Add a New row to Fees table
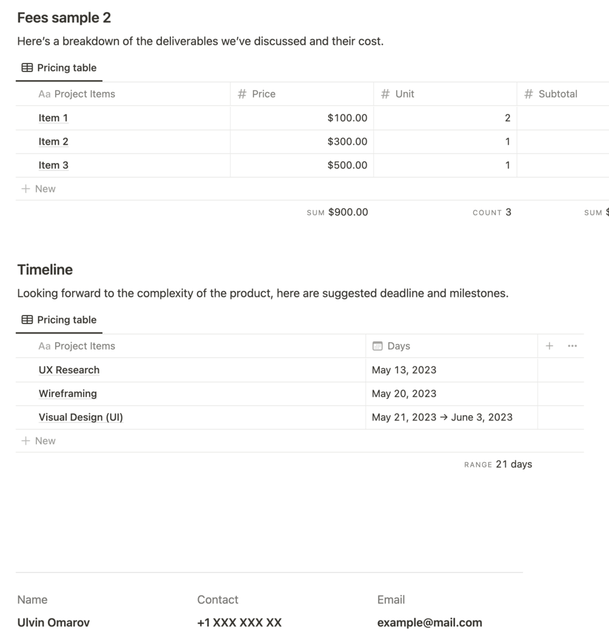 click(x=39, y=189)
